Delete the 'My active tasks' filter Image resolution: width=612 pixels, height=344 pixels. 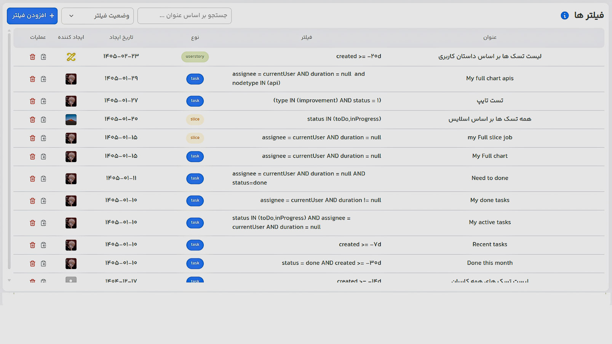click(x=32, y=223)
